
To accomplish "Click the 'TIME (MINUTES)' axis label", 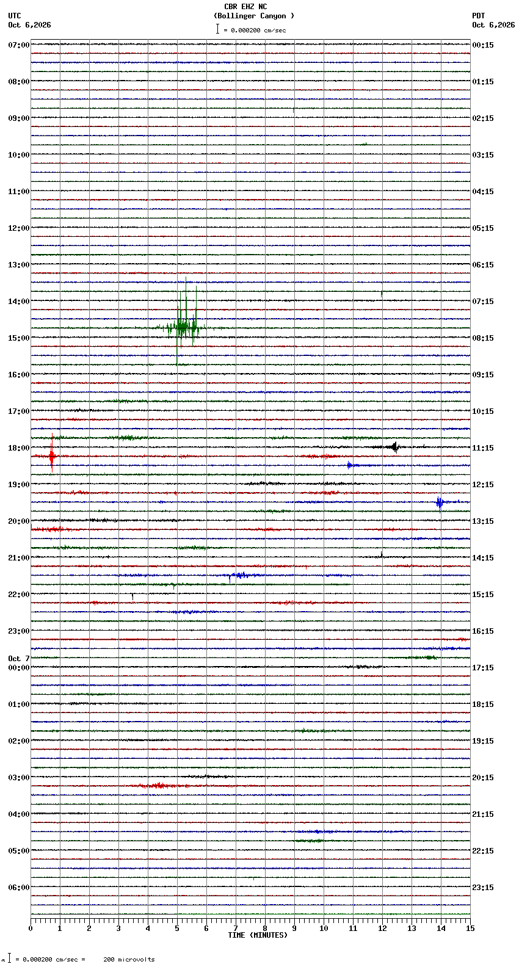I will tap(258, 935).
